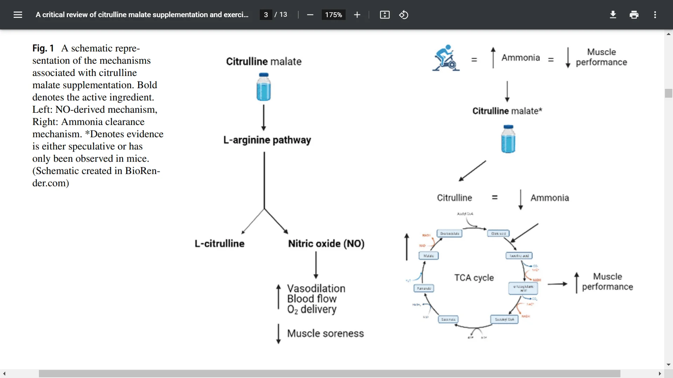
Task: Click the document title in the toolbar
Action: [x=142, y=15]
